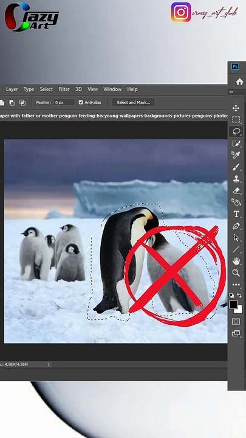The width and height of the screenshot is (246, 438).
Task: Select the Eraser tool
Action: click(x=236, y=190)
